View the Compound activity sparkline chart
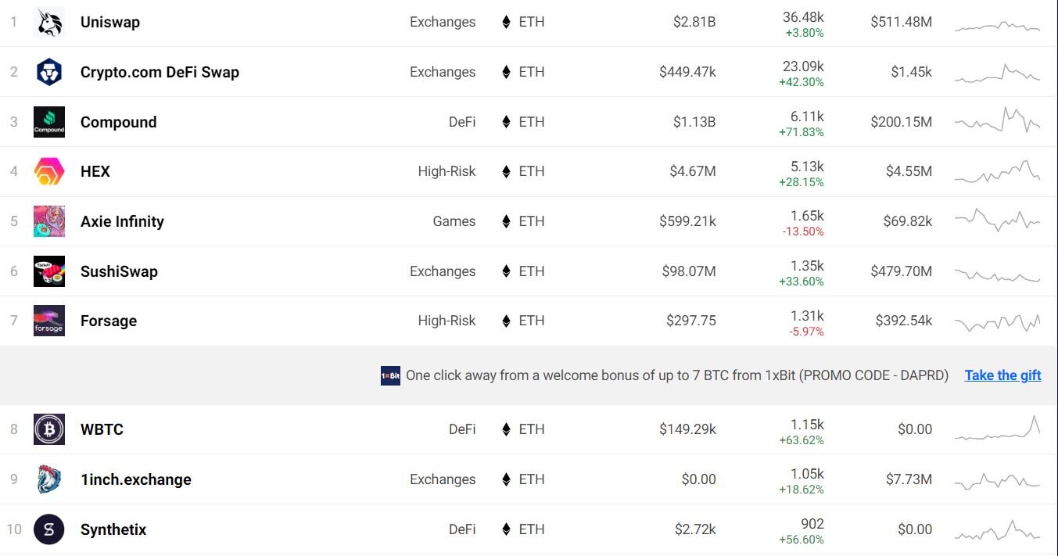 click(997, 121)
